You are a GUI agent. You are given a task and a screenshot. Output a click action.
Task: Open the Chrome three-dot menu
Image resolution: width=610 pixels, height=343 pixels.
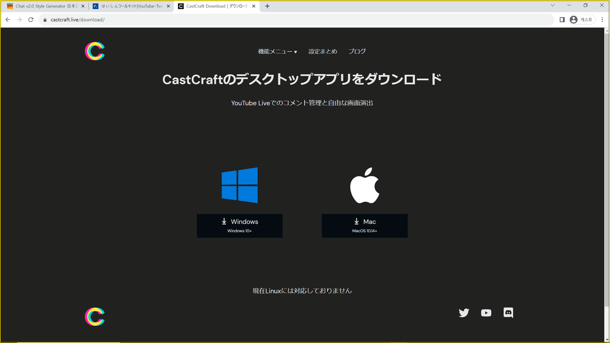point(602,20)
